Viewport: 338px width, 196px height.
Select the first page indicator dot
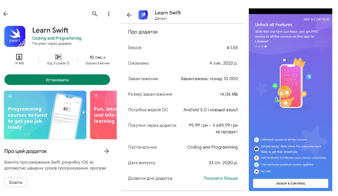(256, 47)
